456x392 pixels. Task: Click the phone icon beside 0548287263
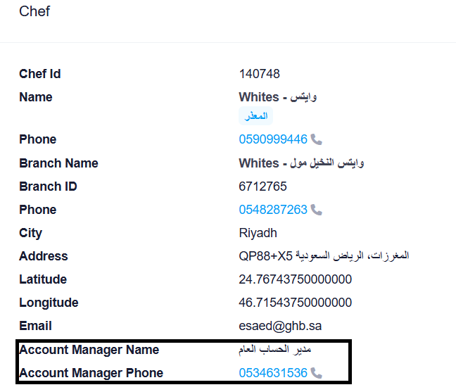pos(316,210)
